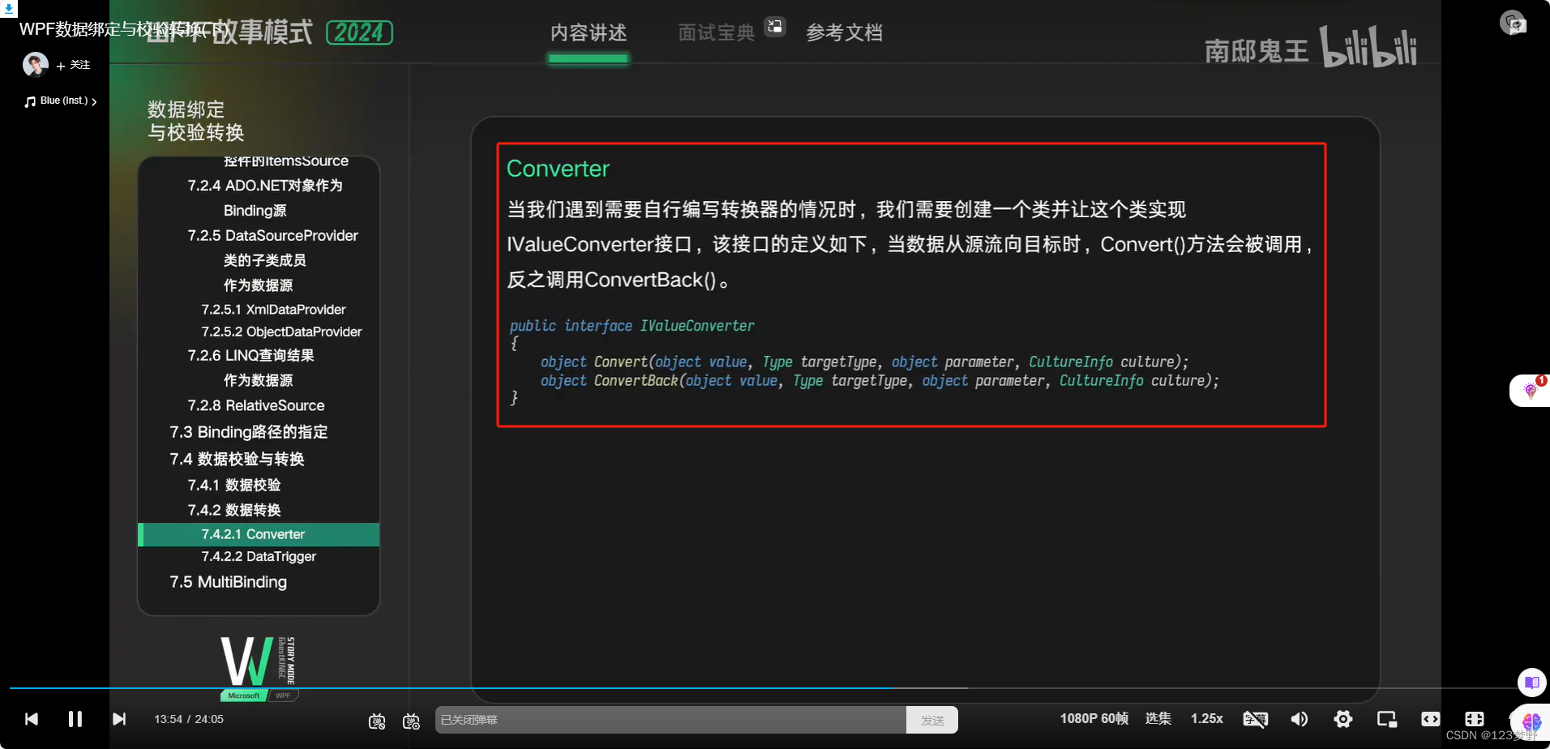Select 7.2.4 ADO.NET对象作为 entry
Viewport: 1550px width, 749px height.
coord(265,186)
